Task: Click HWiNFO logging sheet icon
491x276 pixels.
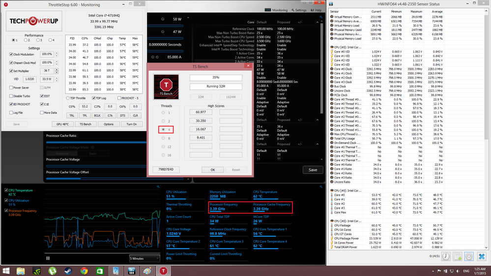Action: point(458,256)
